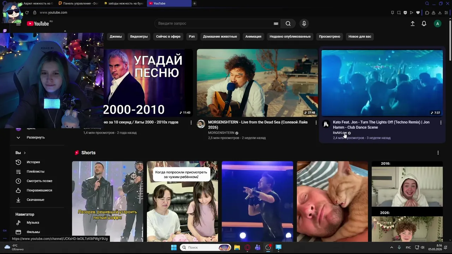Select the Сейчас в эфире filter chip
The width and height of the screenshot is (452, 254).
click(168, 37)
